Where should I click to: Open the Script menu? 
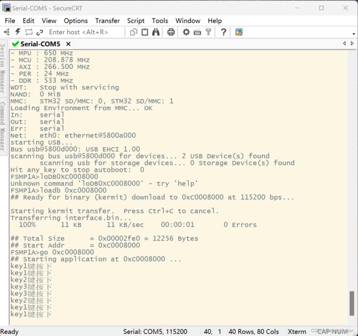(x=135, y=21)
